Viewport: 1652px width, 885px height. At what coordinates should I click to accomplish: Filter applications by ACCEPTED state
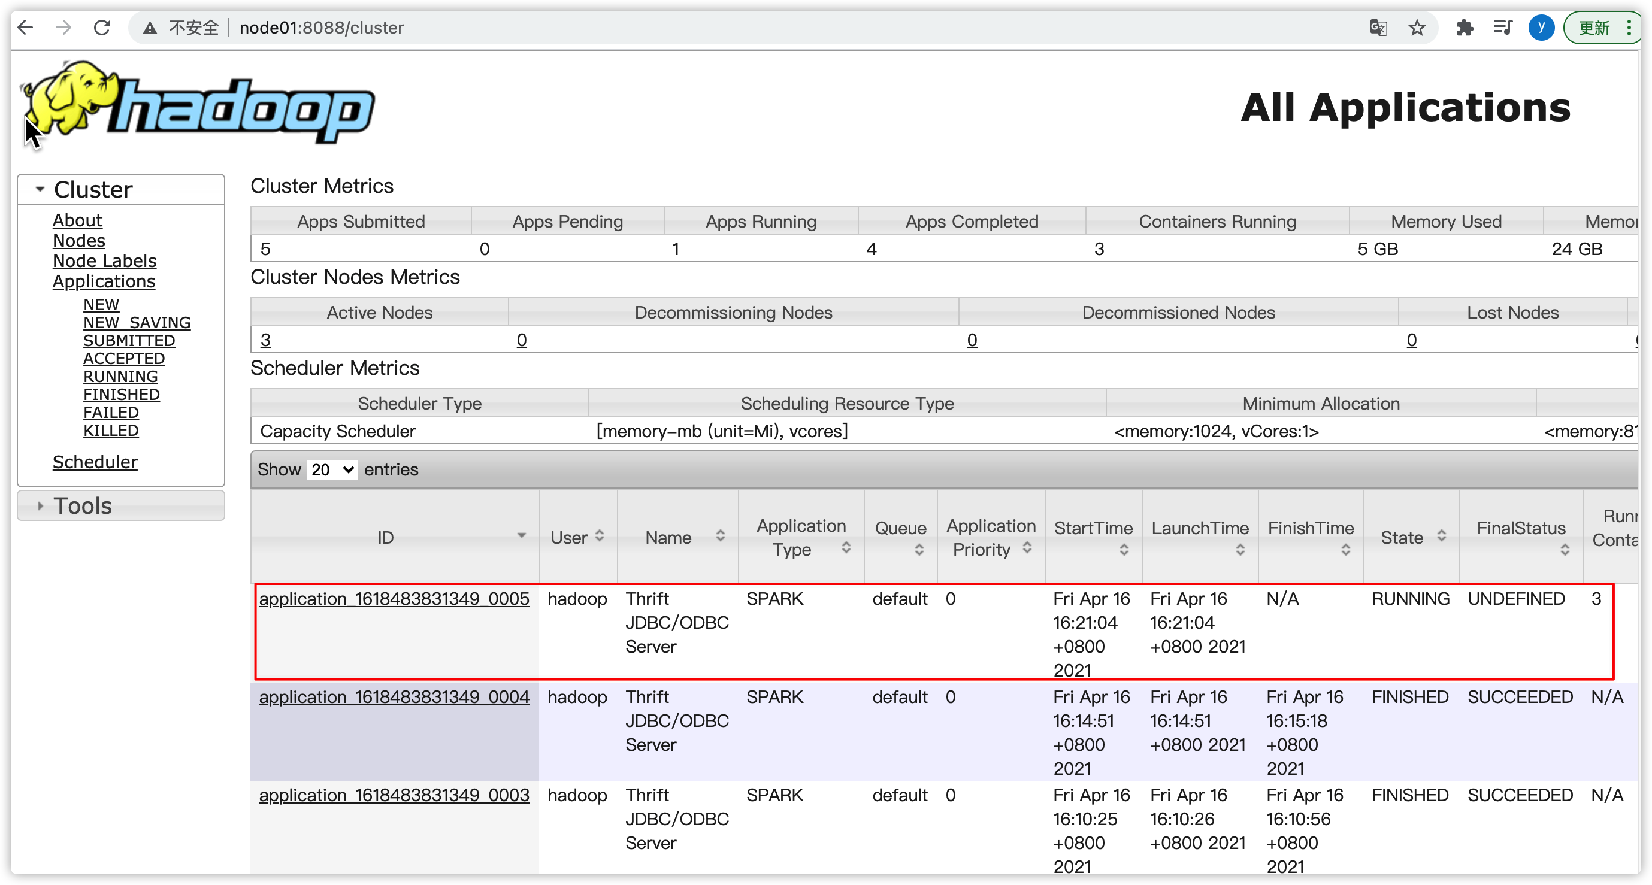pyautogui.click(x=125, y=358)
